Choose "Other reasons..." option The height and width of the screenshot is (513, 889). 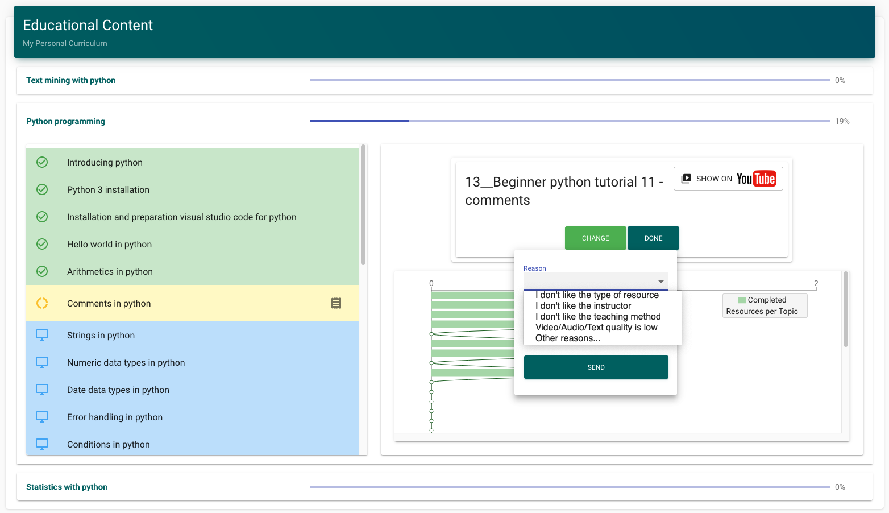tap(568, 338)
